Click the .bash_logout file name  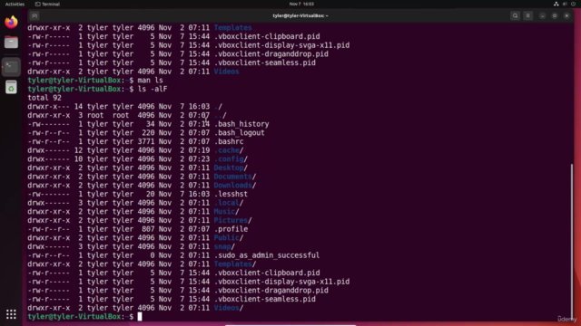point(240,133)
